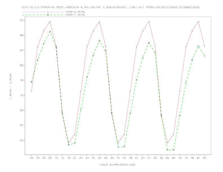This screenshot has width=223, height=172.
Task: Click the x-axis tick label 39
Action: pyautogui.click(x=112, y=158)
